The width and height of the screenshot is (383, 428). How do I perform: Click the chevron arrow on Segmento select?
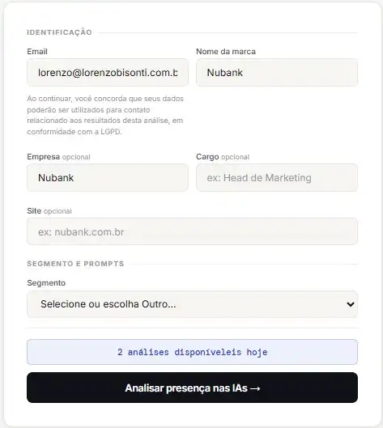tap(351, 304)
